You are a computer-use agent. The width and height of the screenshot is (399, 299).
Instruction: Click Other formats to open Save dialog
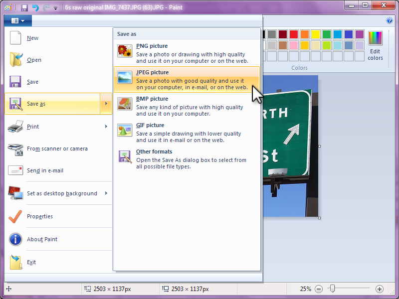pyautogui.click(x=187, y=158)
